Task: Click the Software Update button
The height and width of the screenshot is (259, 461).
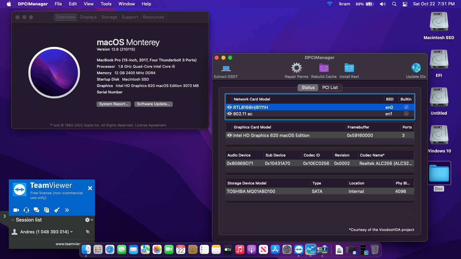Action: pyautogui.click(x=153, y=104)
